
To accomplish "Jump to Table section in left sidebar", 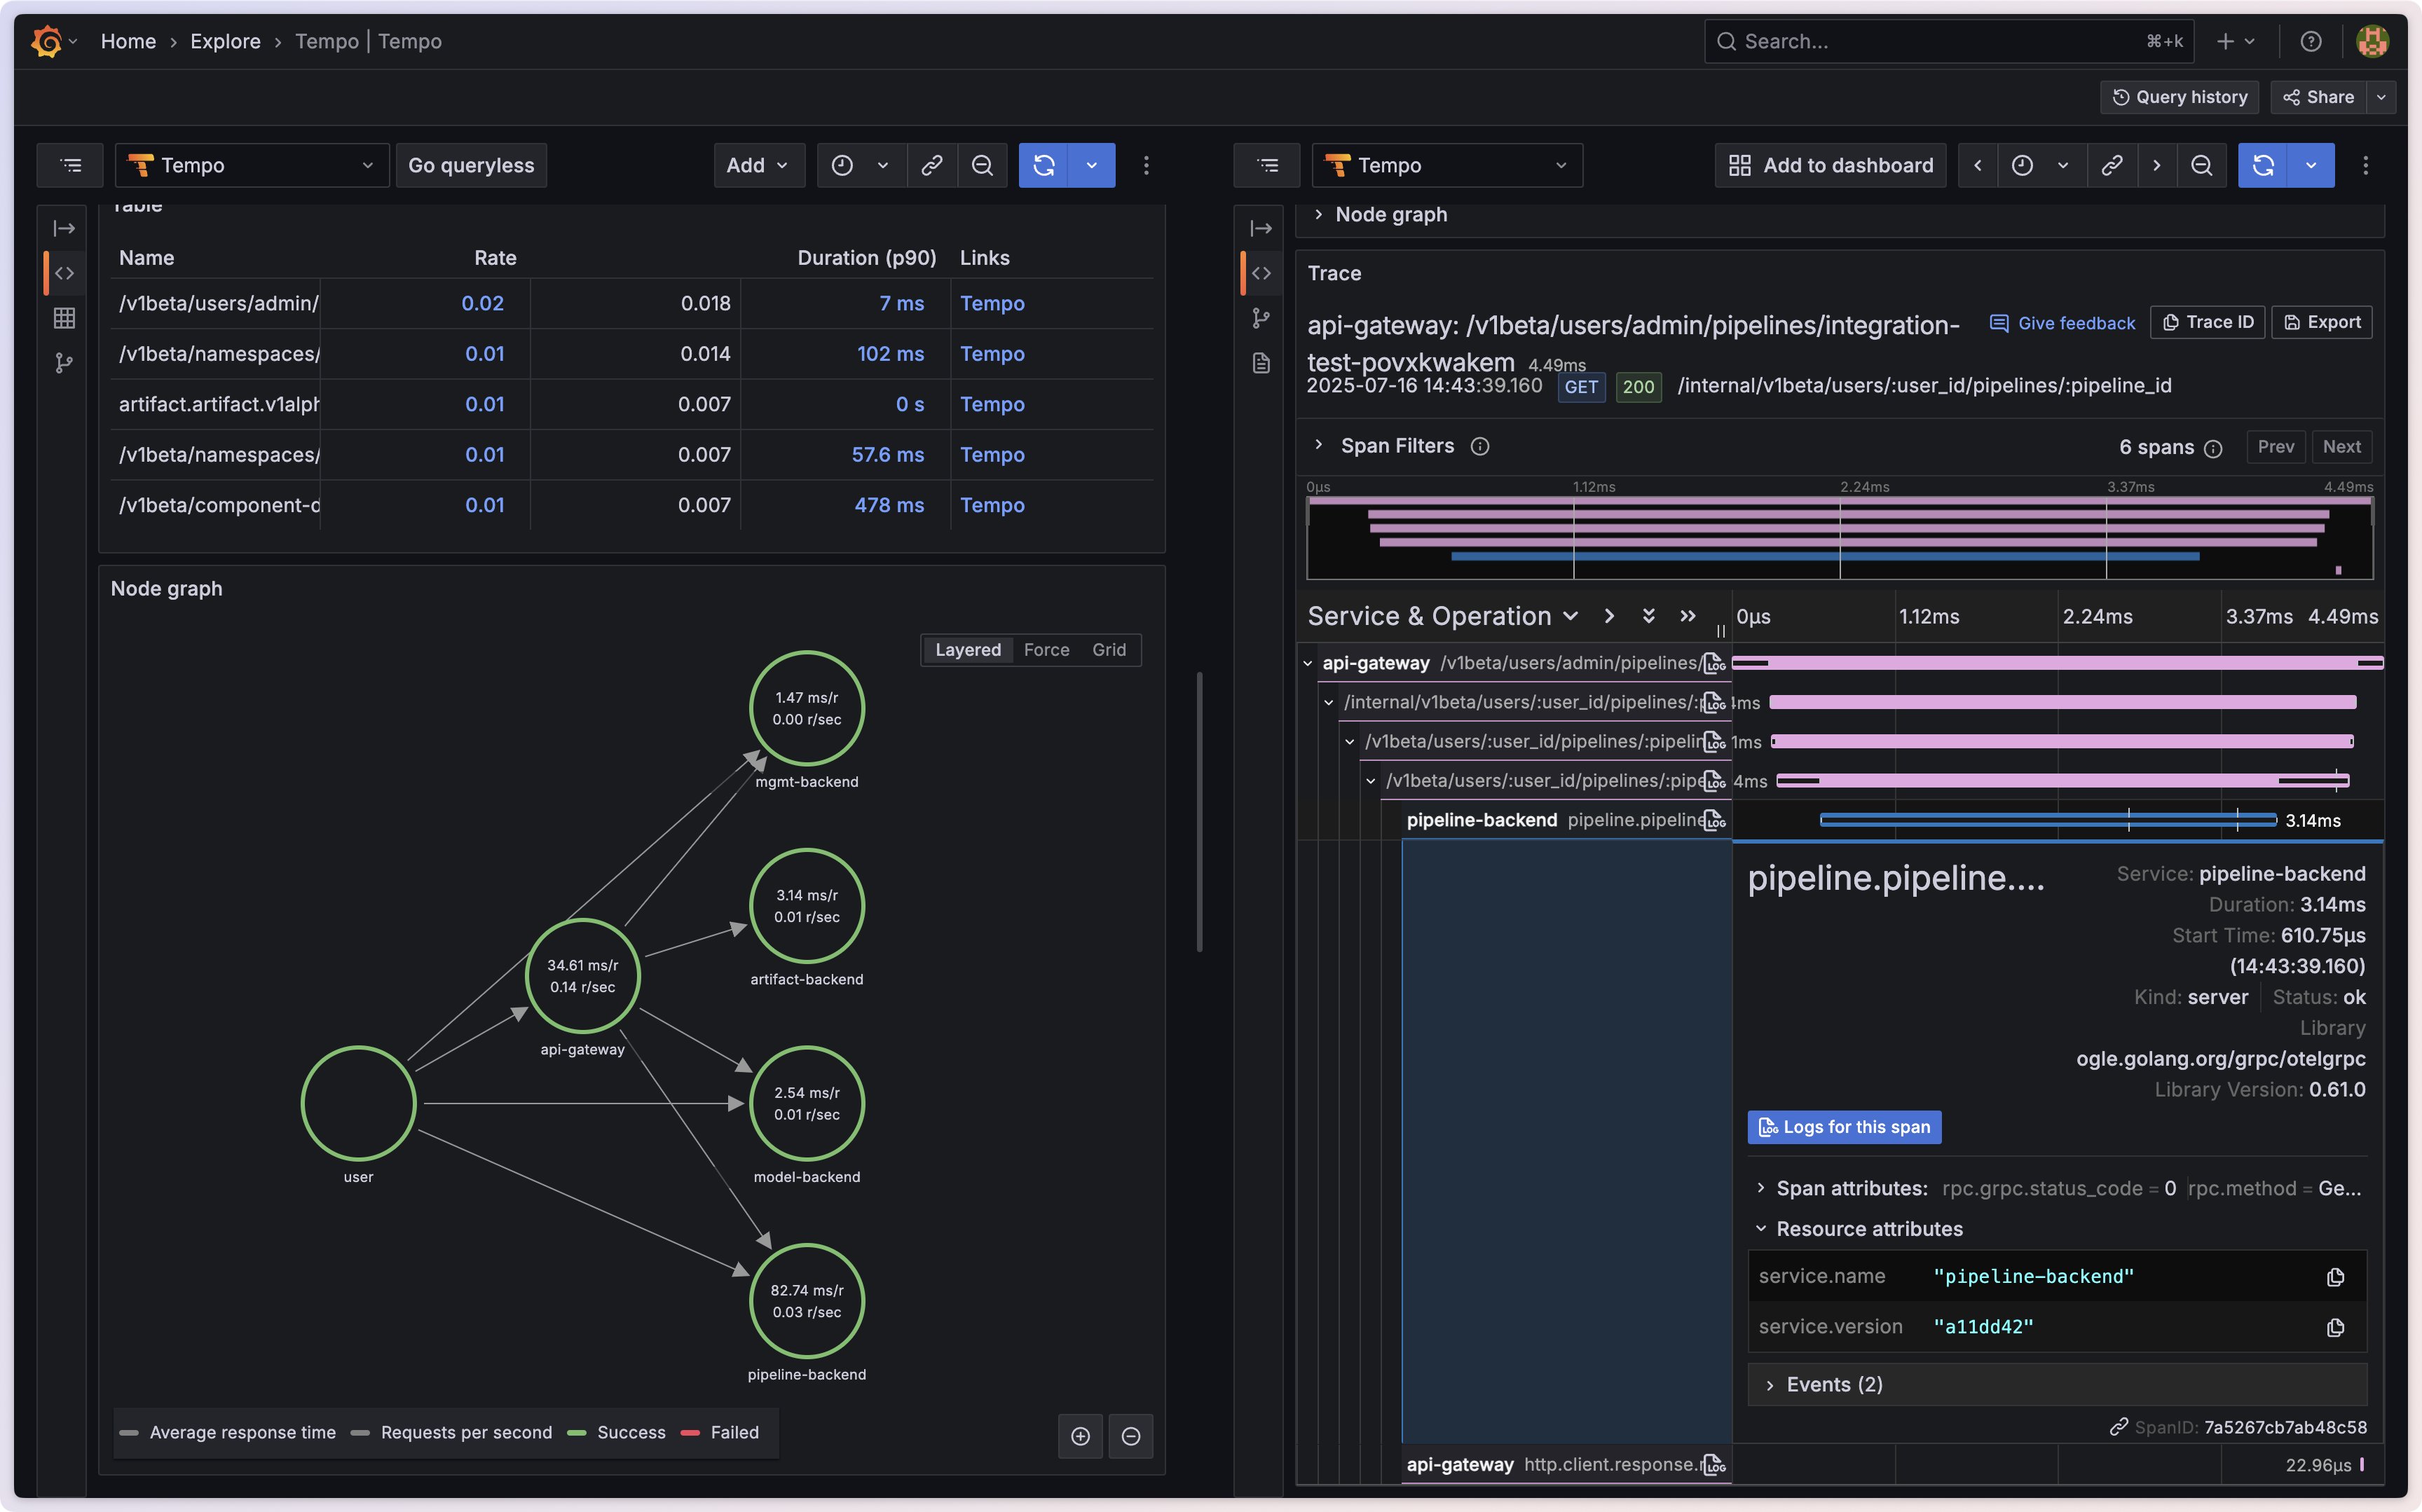I will pos(65,318).
